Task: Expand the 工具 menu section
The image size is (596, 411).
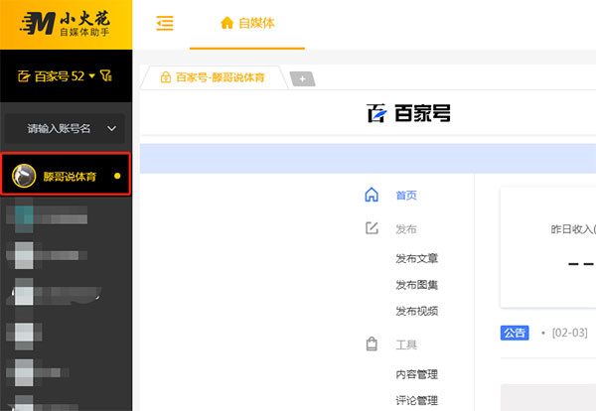Action: (406, 344)
